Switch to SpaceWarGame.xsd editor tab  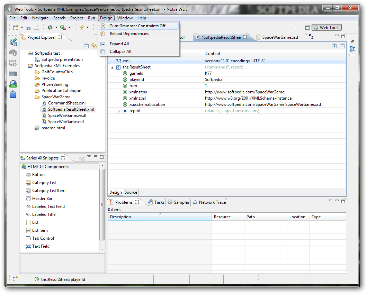coord(280,37)
